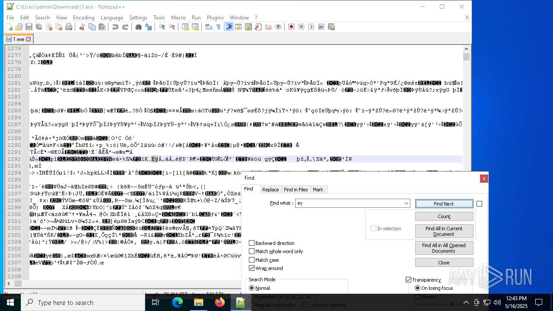This screenshot has height=311, width=553.
Task: Click the Find Next button
Action: [x=444, y=204]
